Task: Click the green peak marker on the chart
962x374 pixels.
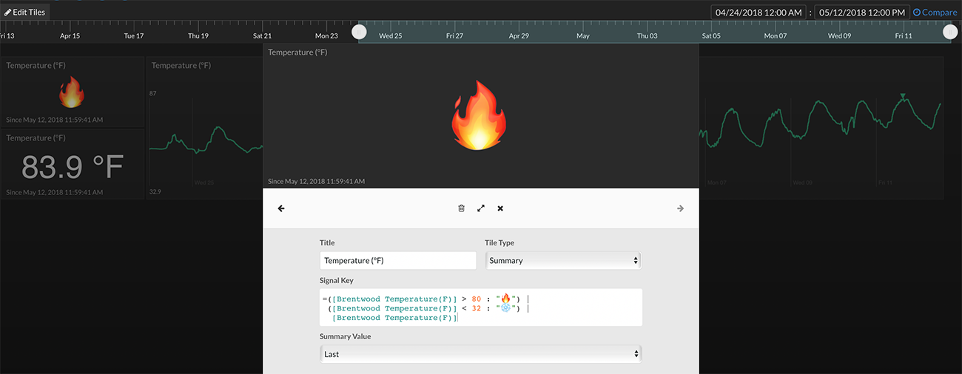Action: pos(902,96)
